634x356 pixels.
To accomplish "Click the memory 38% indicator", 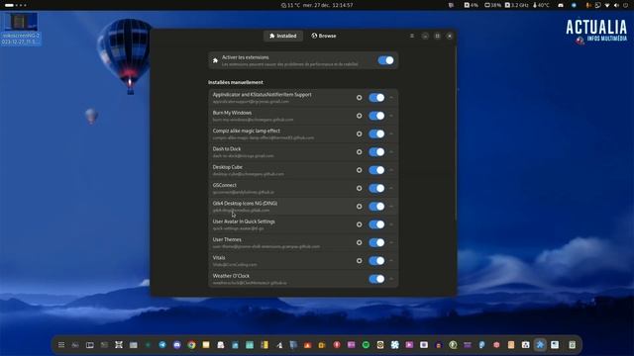I will pyautogui.click(x=493, y=5).
